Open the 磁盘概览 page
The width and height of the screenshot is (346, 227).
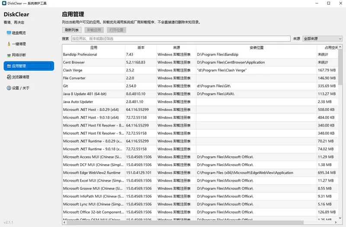click(29, 33)
